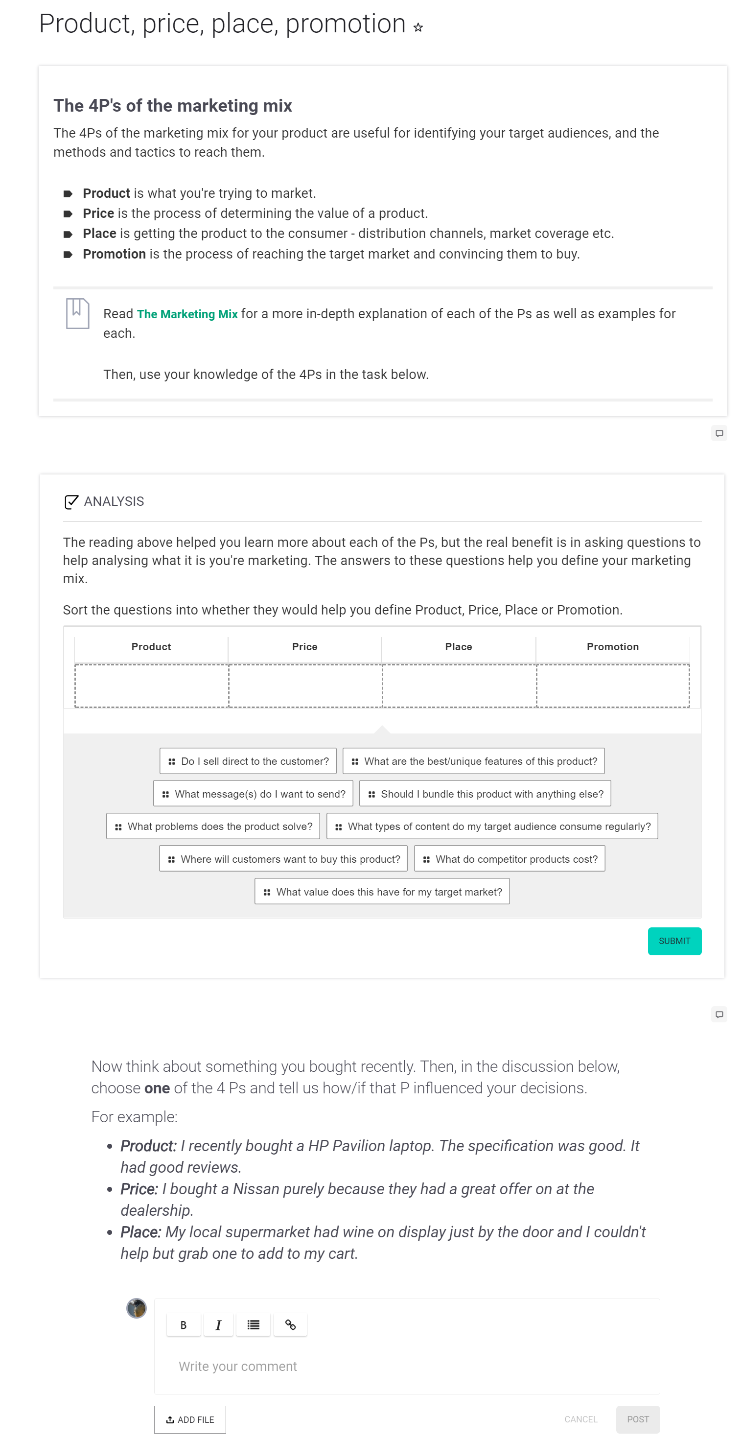Toggle italic formatting in the comment editor

(218, 1324)
